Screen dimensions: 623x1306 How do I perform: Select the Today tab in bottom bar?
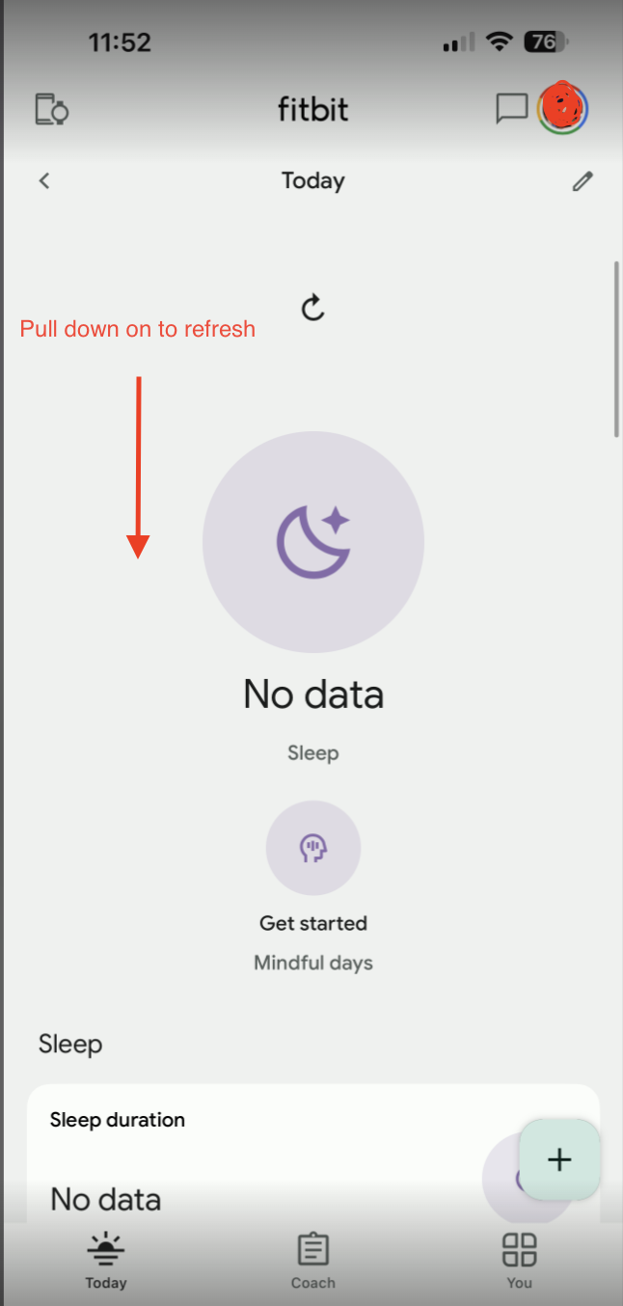[x=106, y=1261]
